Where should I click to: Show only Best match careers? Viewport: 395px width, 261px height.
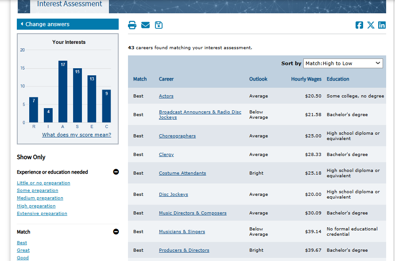[x=22, y=243]
